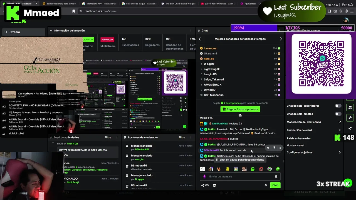Screen dimensions: 356x200
Task: Toggle Chat de solo-suscriptores switch
Action: pos(338,106)
